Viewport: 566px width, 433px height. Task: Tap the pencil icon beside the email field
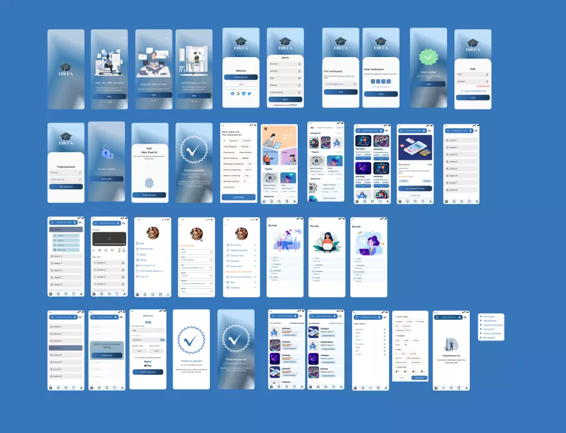click(x=211, y=267)
